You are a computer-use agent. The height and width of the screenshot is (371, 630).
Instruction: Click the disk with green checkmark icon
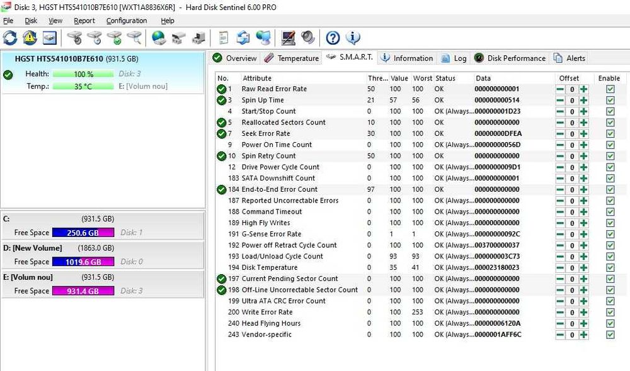point(115,38)
